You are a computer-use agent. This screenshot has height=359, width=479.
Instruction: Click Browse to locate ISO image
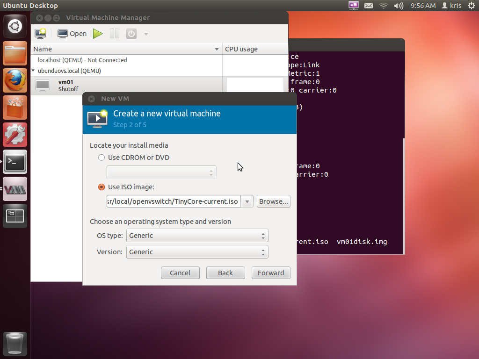pyautogui.click(x=273, y=201)
